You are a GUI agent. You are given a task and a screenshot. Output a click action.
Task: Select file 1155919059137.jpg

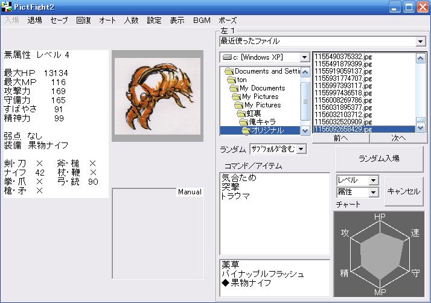pyautogui.click(x=343, y=71)
